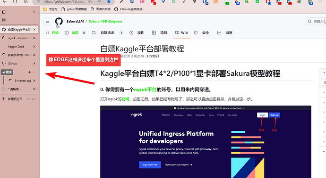The width and height of the screenshot is (326, 178).
Task: Open more options for 搜索 tab group
Action: coord(34,72)
